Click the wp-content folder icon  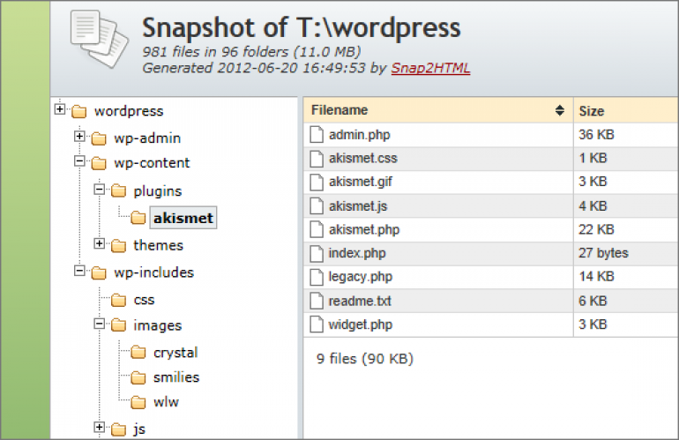click(x=99, y=163)
